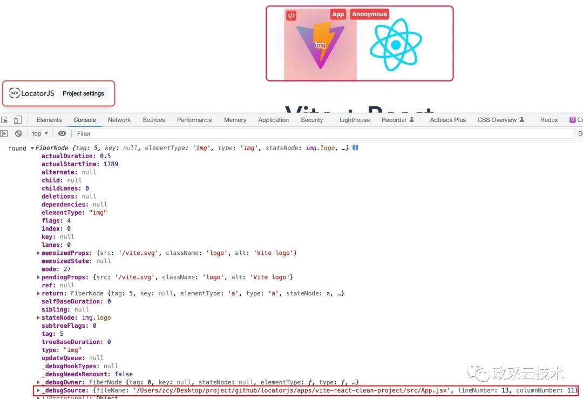Viewport: 583px width, 399px height.
Task: Open the Memory tab
Action: click(x=235, y=120)
